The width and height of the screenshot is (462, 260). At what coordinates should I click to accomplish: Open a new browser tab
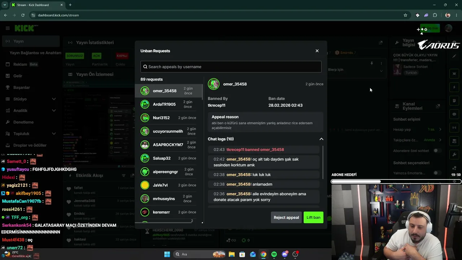pos(70,5)
